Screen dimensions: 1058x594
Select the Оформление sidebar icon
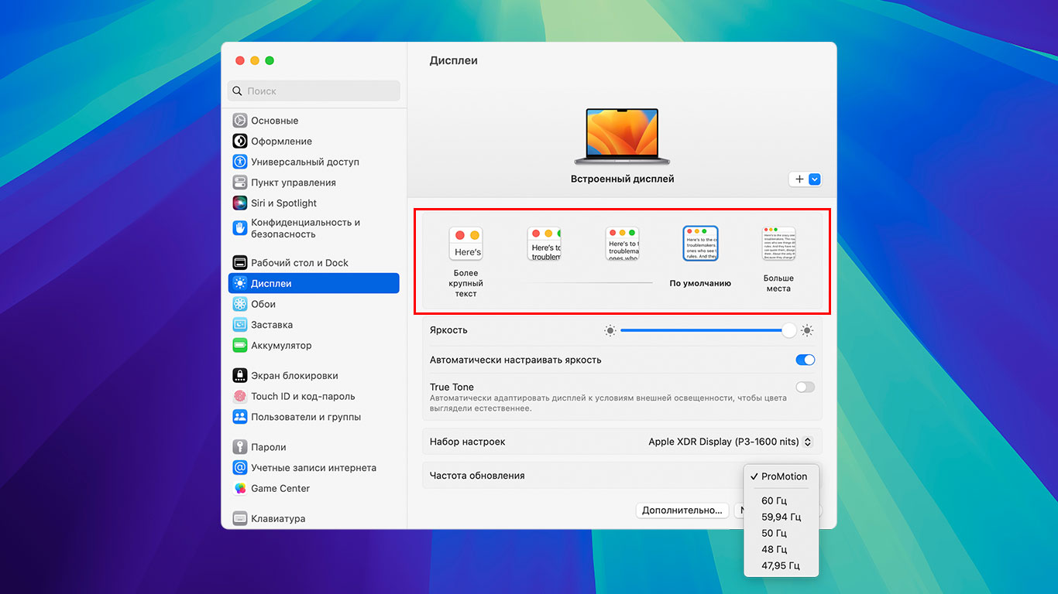coord(239,142)
